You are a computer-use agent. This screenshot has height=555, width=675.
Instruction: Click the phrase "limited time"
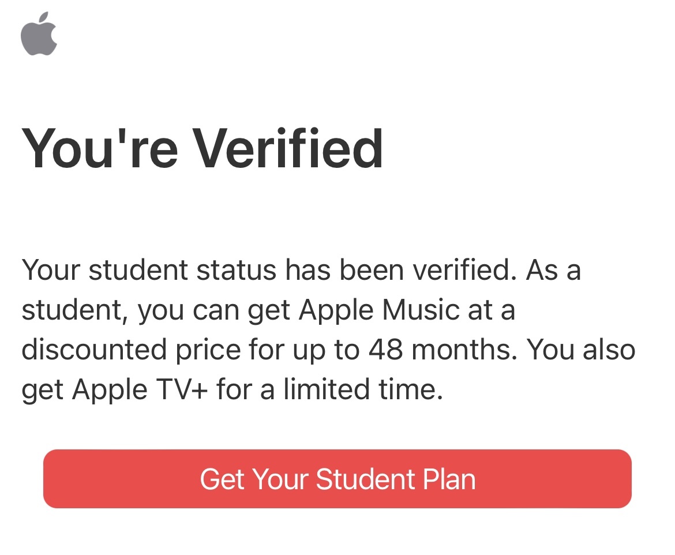(362, 391)
